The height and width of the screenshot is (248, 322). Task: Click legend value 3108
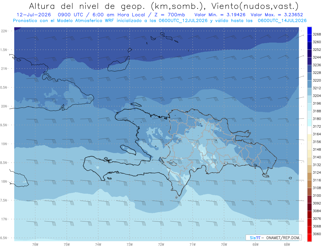click(x=317, y=188)
